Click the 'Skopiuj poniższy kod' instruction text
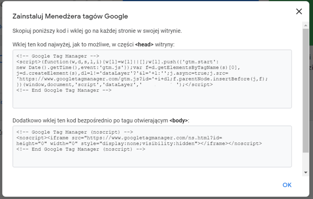313x199 pixels. (x=97, y=31)
